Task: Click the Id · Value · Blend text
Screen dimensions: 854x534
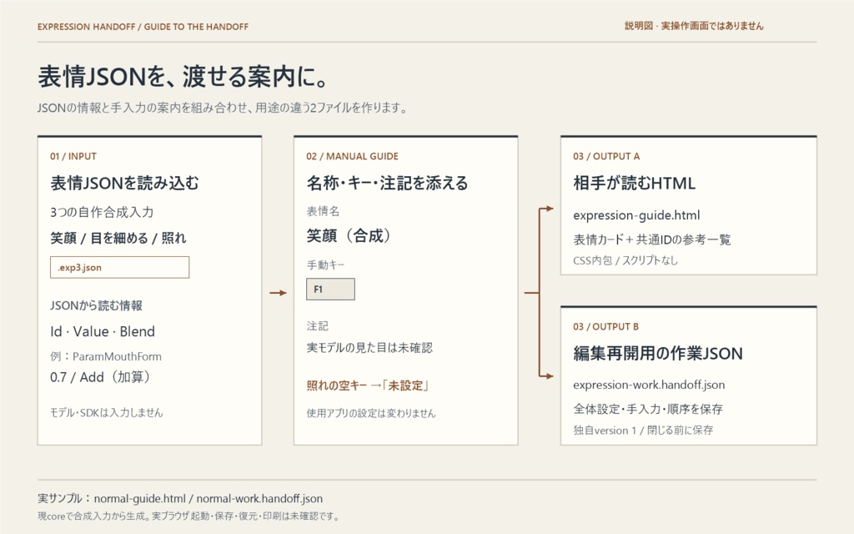Action: (103, 331)
